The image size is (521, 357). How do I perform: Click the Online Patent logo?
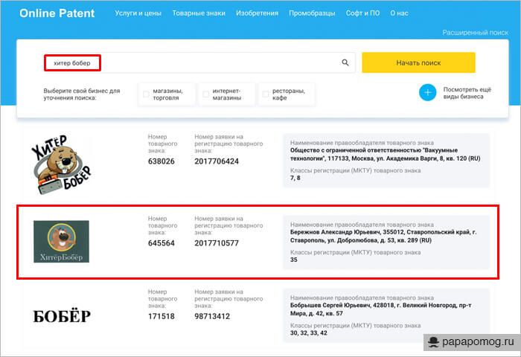(x=57, y=13)
